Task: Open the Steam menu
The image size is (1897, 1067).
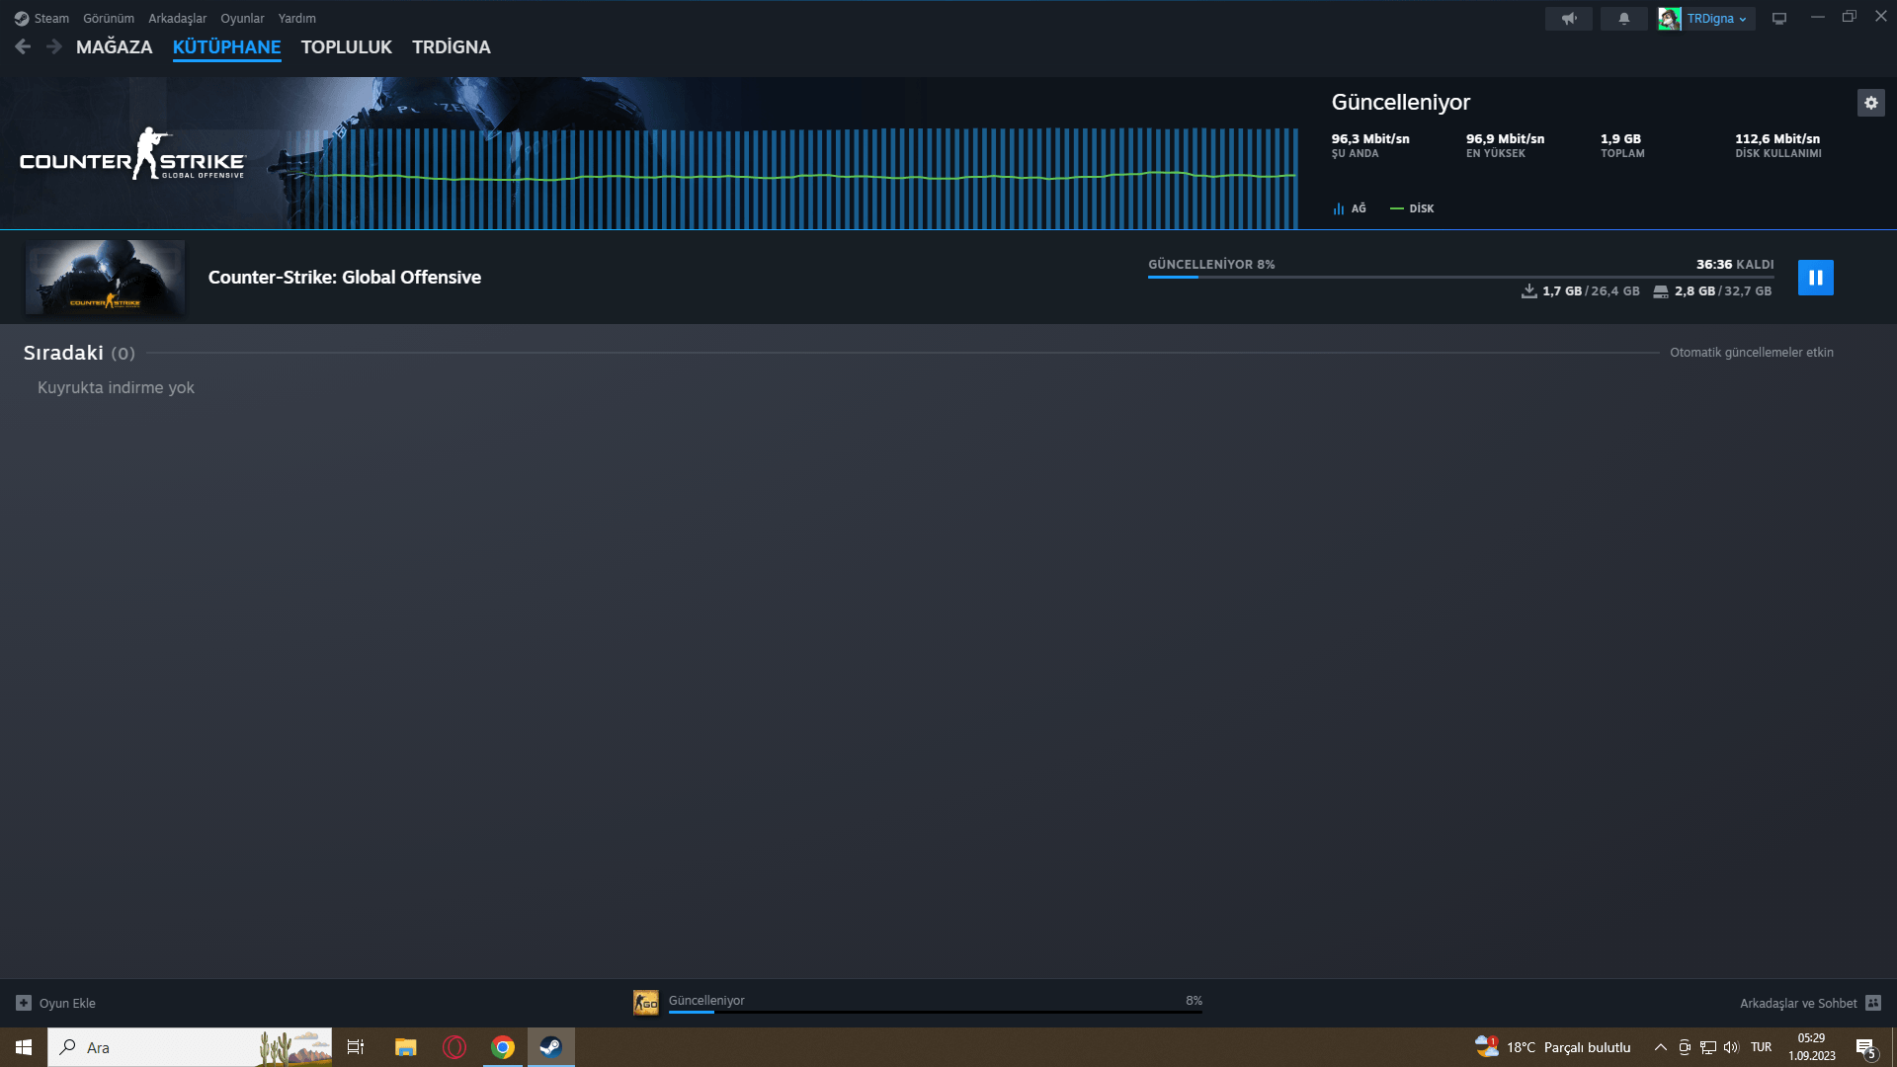Action: [51, 19]
